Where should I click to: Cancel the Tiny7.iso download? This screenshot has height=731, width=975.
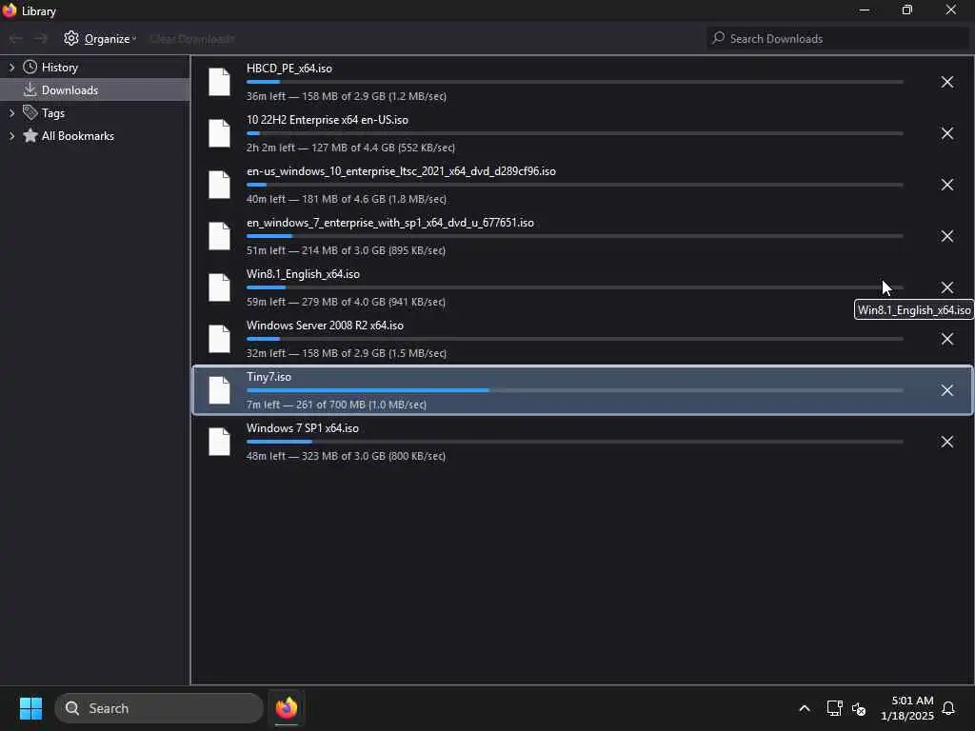click(x=946, y=390)
